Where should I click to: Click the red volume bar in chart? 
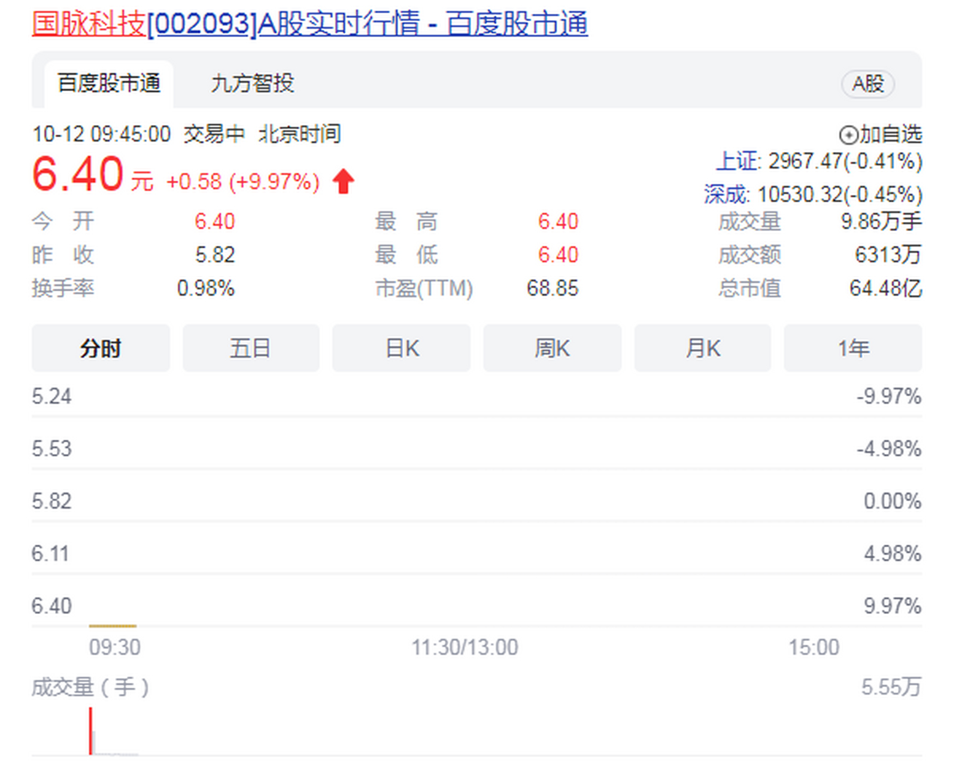pyautogui.click(x=90, y=731)
